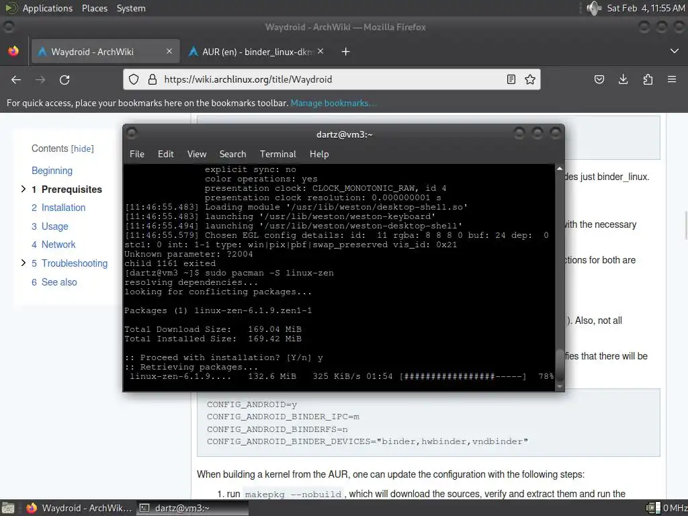
Task: Open the Firefox hamburger menu
Action: click(672, 79)
